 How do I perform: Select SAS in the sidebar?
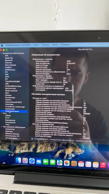tap(7, 74)
